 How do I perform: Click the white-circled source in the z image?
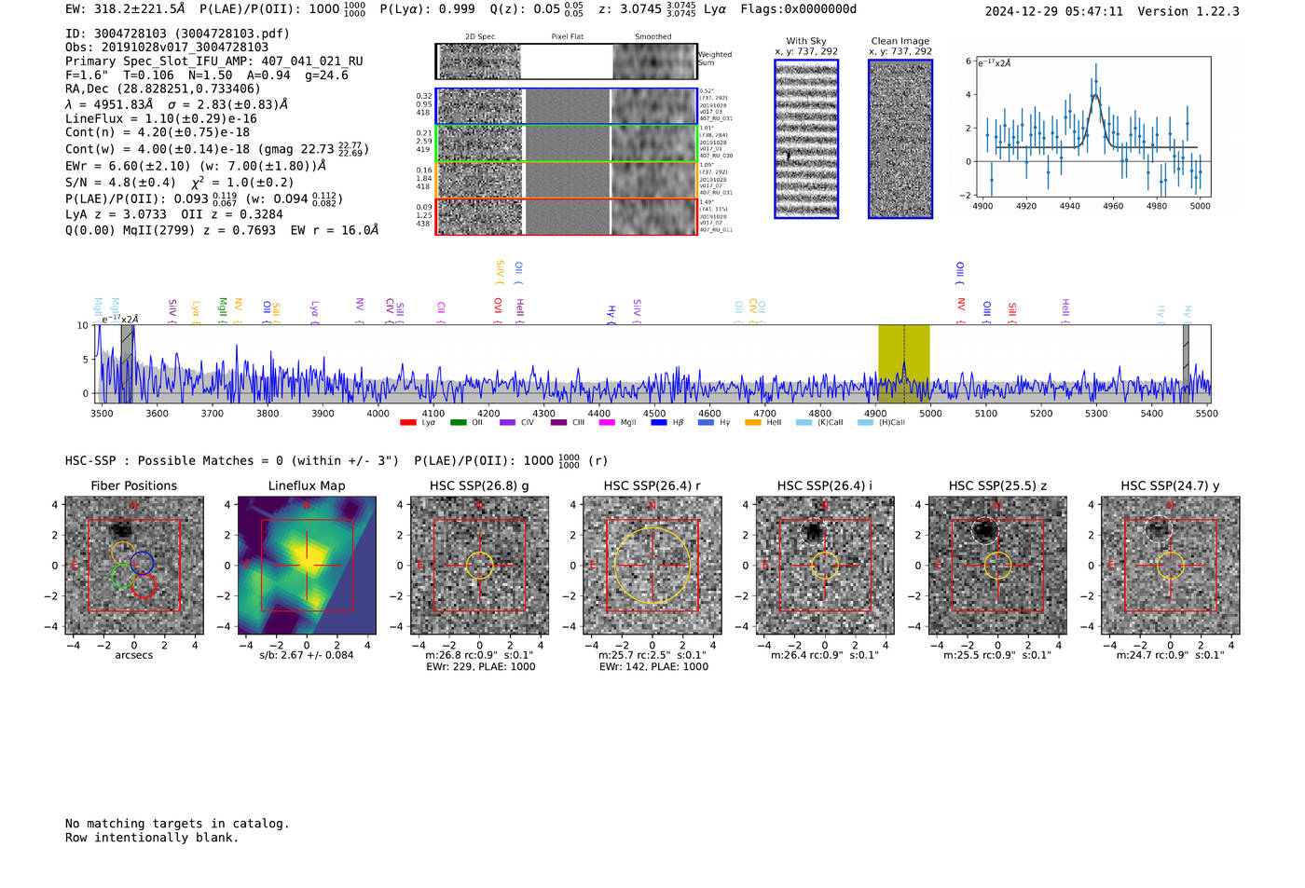point(984,531)
